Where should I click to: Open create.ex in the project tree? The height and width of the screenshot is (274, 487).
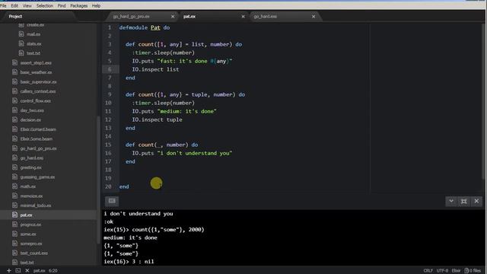click(x=36, y=25)
